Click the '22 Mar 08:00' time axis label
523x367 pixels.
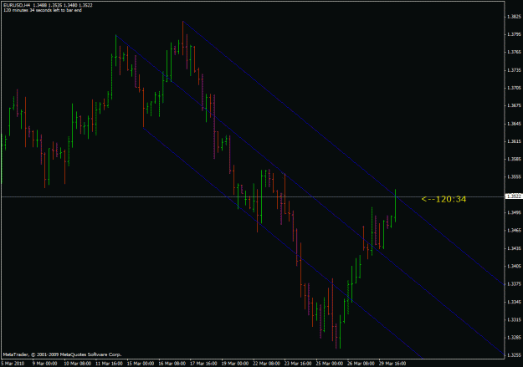[266, 364]
